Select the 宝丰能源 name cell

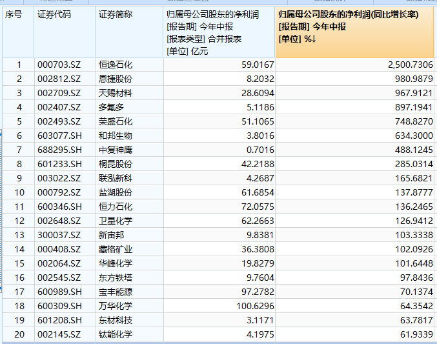click(x=129, y=292)
